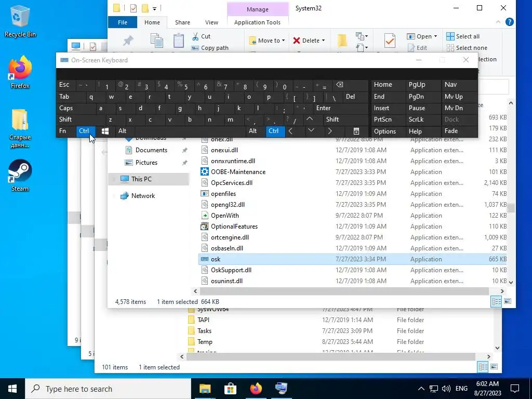532x399 pixels.
Task: Open File Explorer from the taskbar
Action: point(205,389)
